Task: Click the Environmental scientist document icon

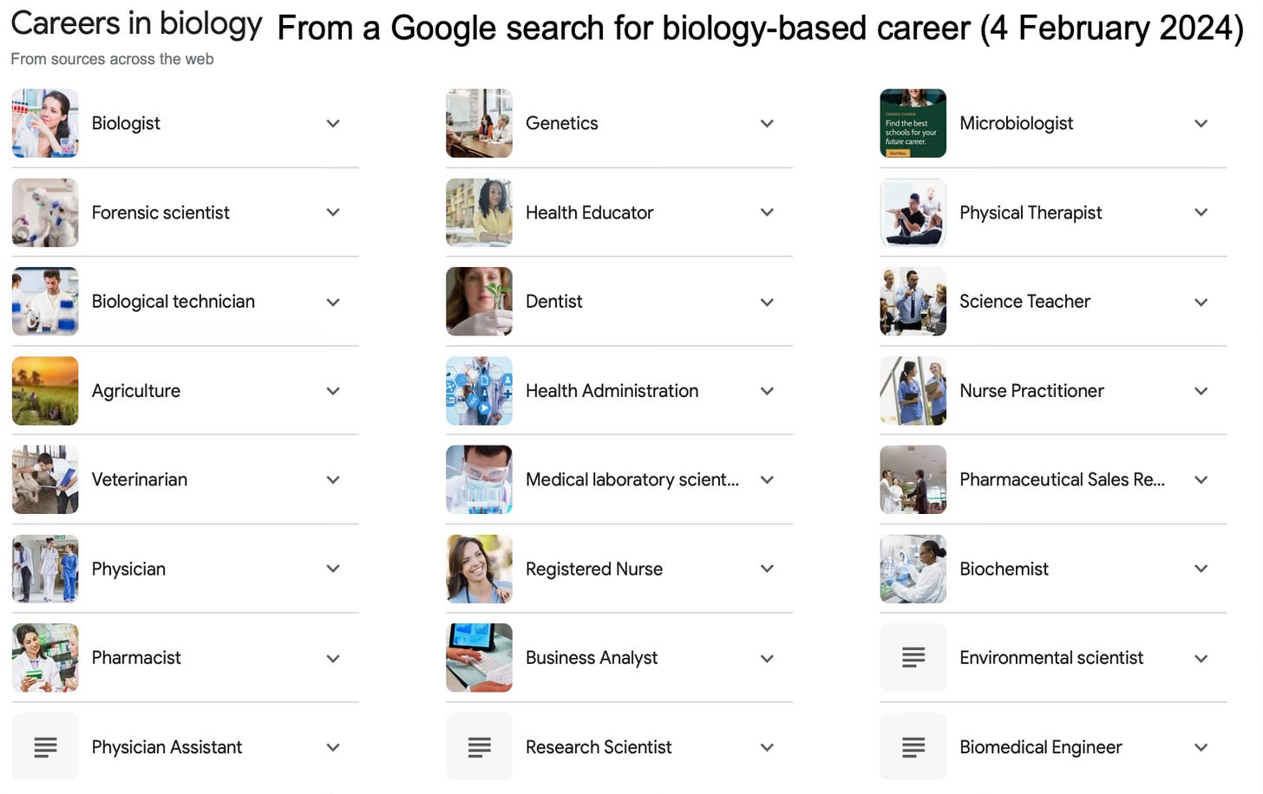Action: (x=913, y=657)
